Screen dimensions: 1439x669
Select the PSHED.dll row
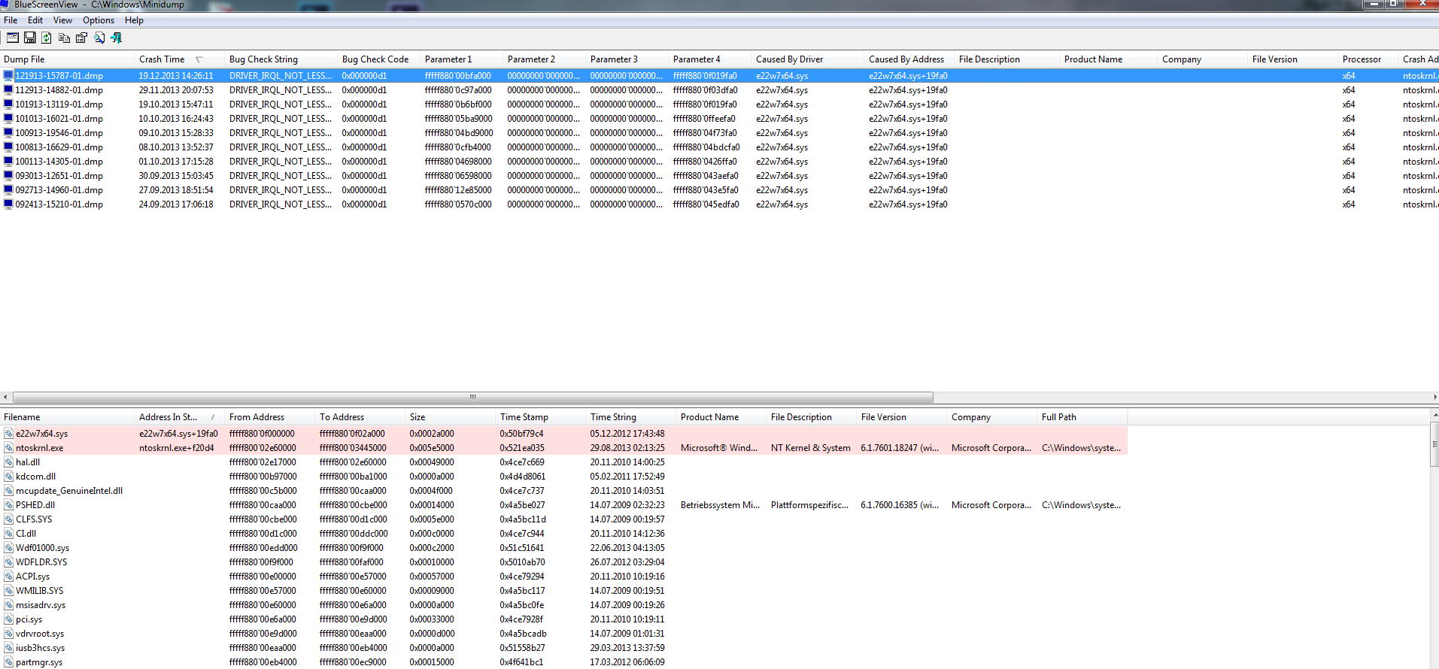564,505
